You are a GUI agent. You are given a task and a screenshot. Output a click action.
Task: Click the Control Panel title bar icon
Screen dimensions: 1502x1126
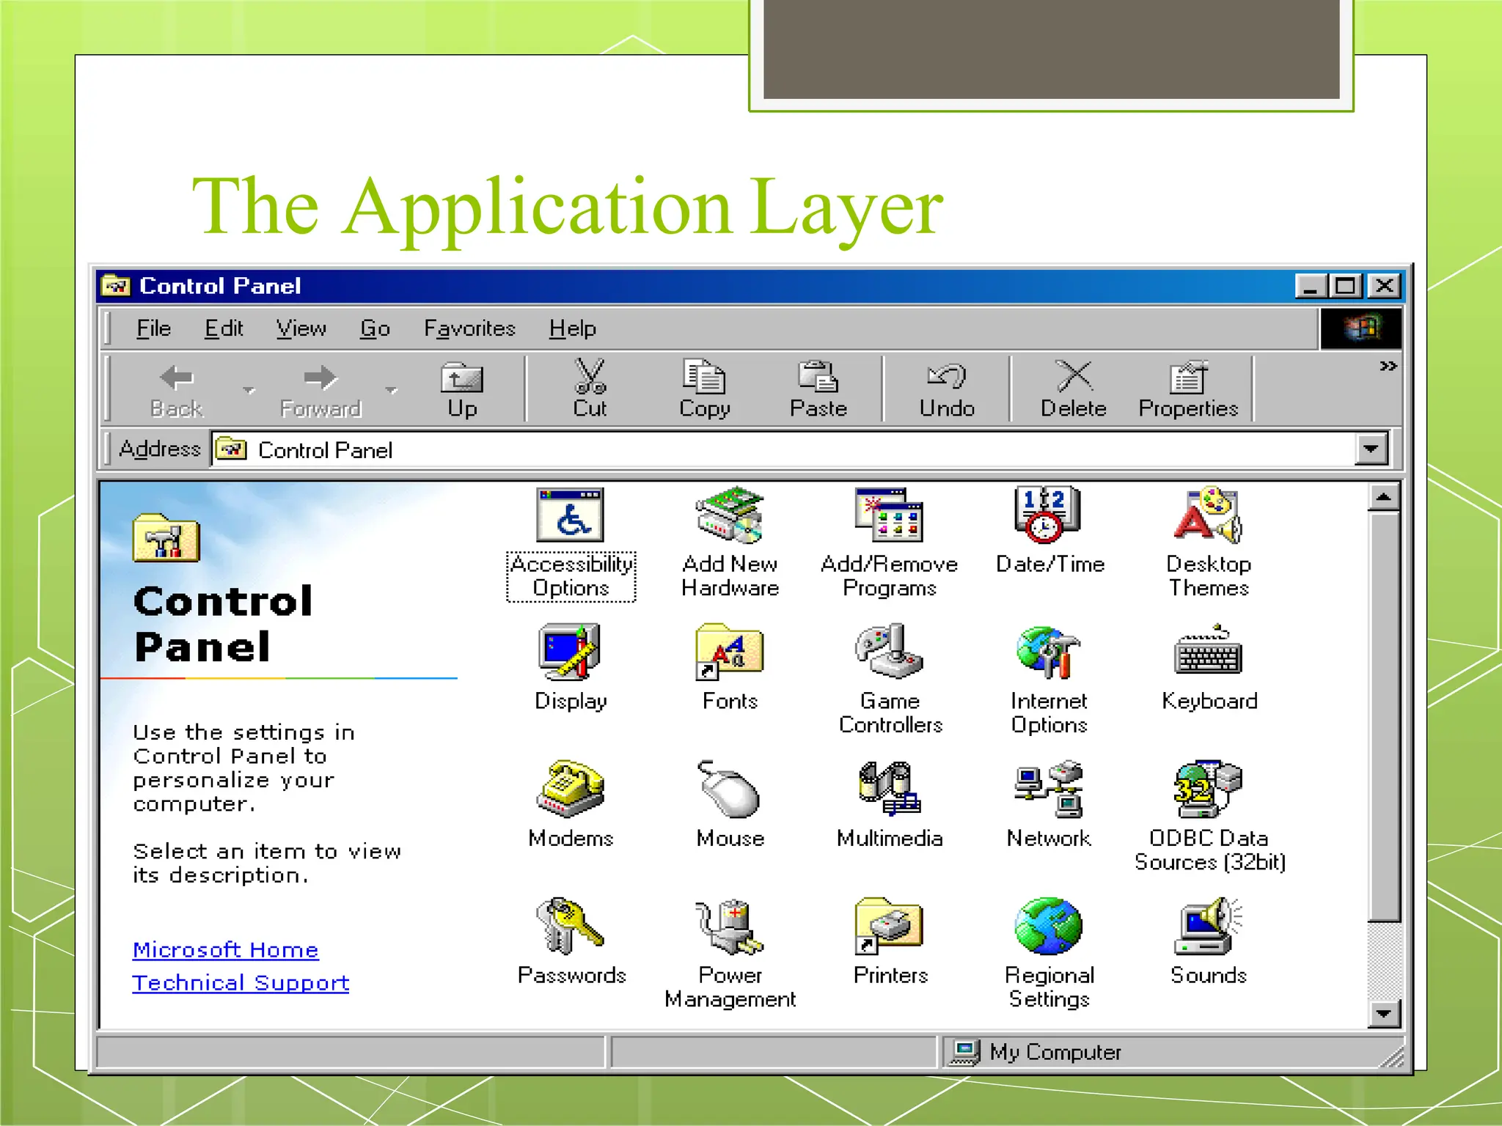click(116, 286)
